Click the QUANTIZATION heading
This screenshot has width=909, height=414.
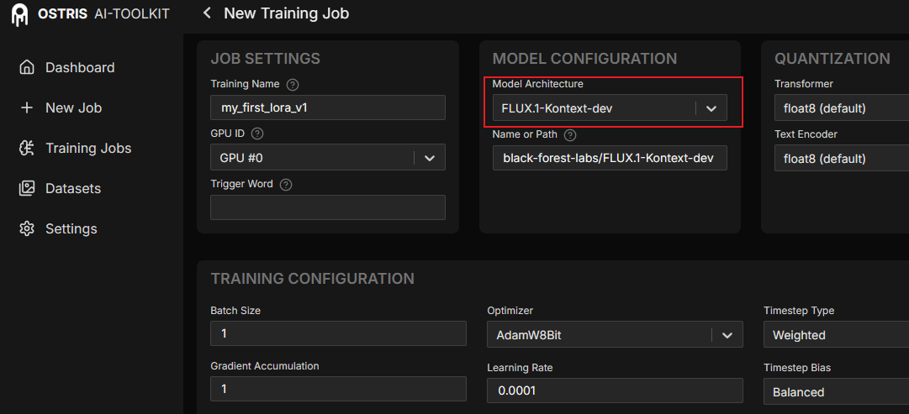[x=832, y=59]
